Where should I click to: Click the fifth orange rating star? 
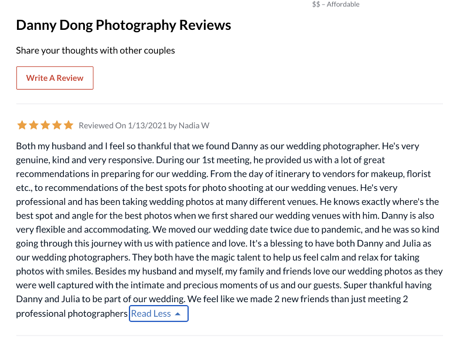[69, 125]
